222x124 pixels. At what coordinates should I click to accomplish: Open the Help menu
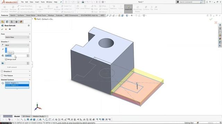(55, 2)
